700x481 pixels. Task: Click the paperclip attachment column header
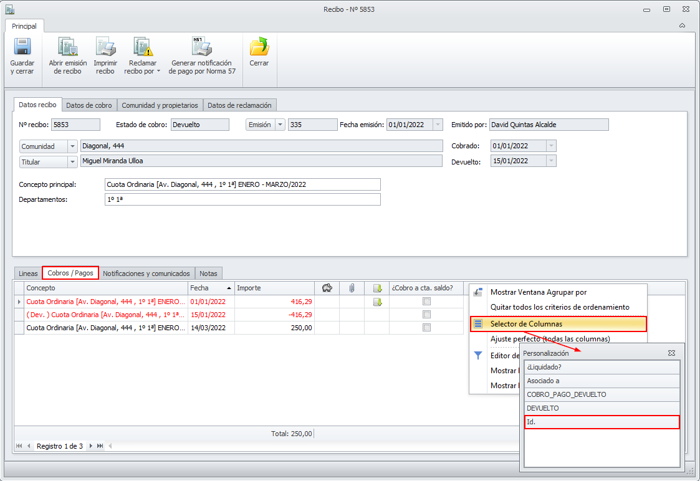click(352, 288)
